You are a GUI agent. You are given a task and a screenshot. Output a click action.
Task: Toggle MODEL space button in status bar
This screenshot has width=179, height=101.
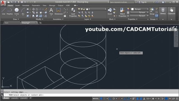(96, 98)
